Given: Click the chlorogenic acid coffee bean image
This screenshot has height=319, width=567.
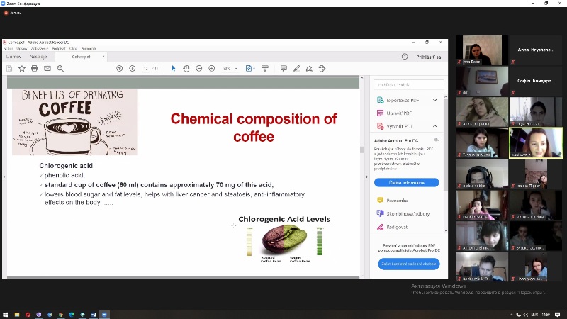Looking at the screenshot, I should point(284,240).
